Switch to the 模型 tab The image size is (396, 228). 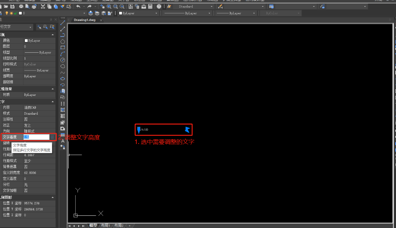(93, 225)
